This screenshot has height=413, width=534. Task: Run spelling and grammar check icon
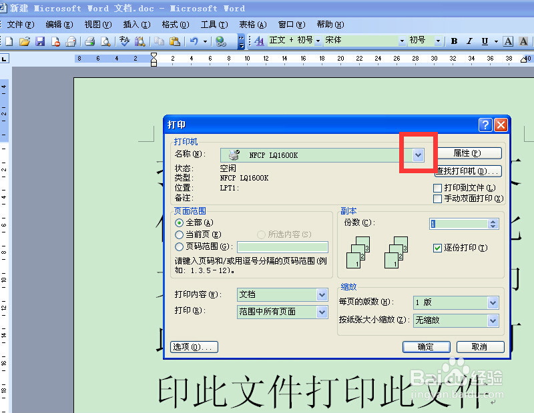point(124,41)
